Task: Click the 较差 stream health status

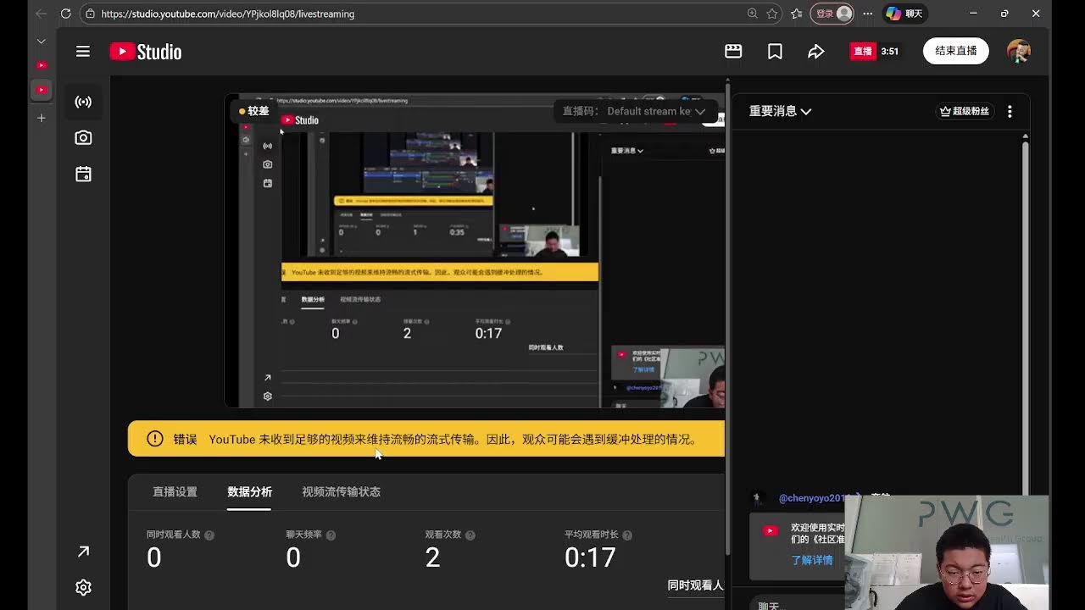Action: pos(253,111)
